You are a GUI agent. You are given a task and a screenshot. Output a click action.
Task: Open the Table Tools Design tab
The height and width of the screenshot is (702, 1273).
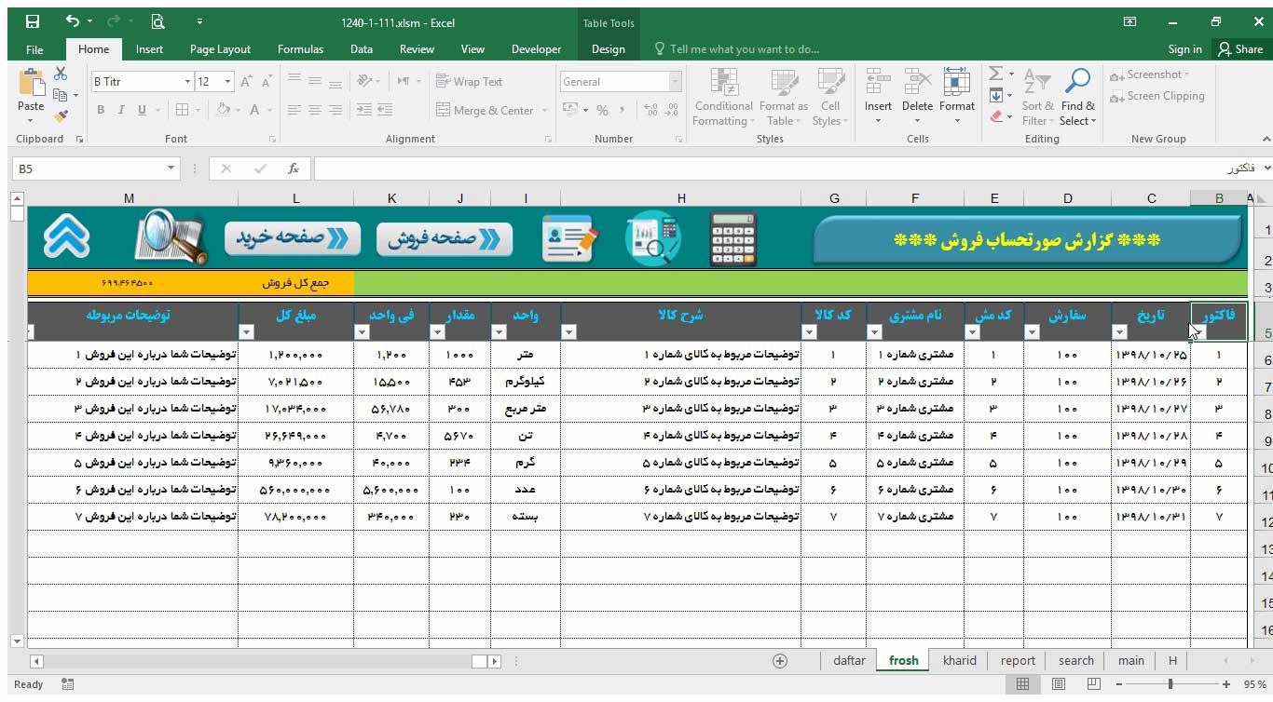pyautogui.click(x=608, y=49)
